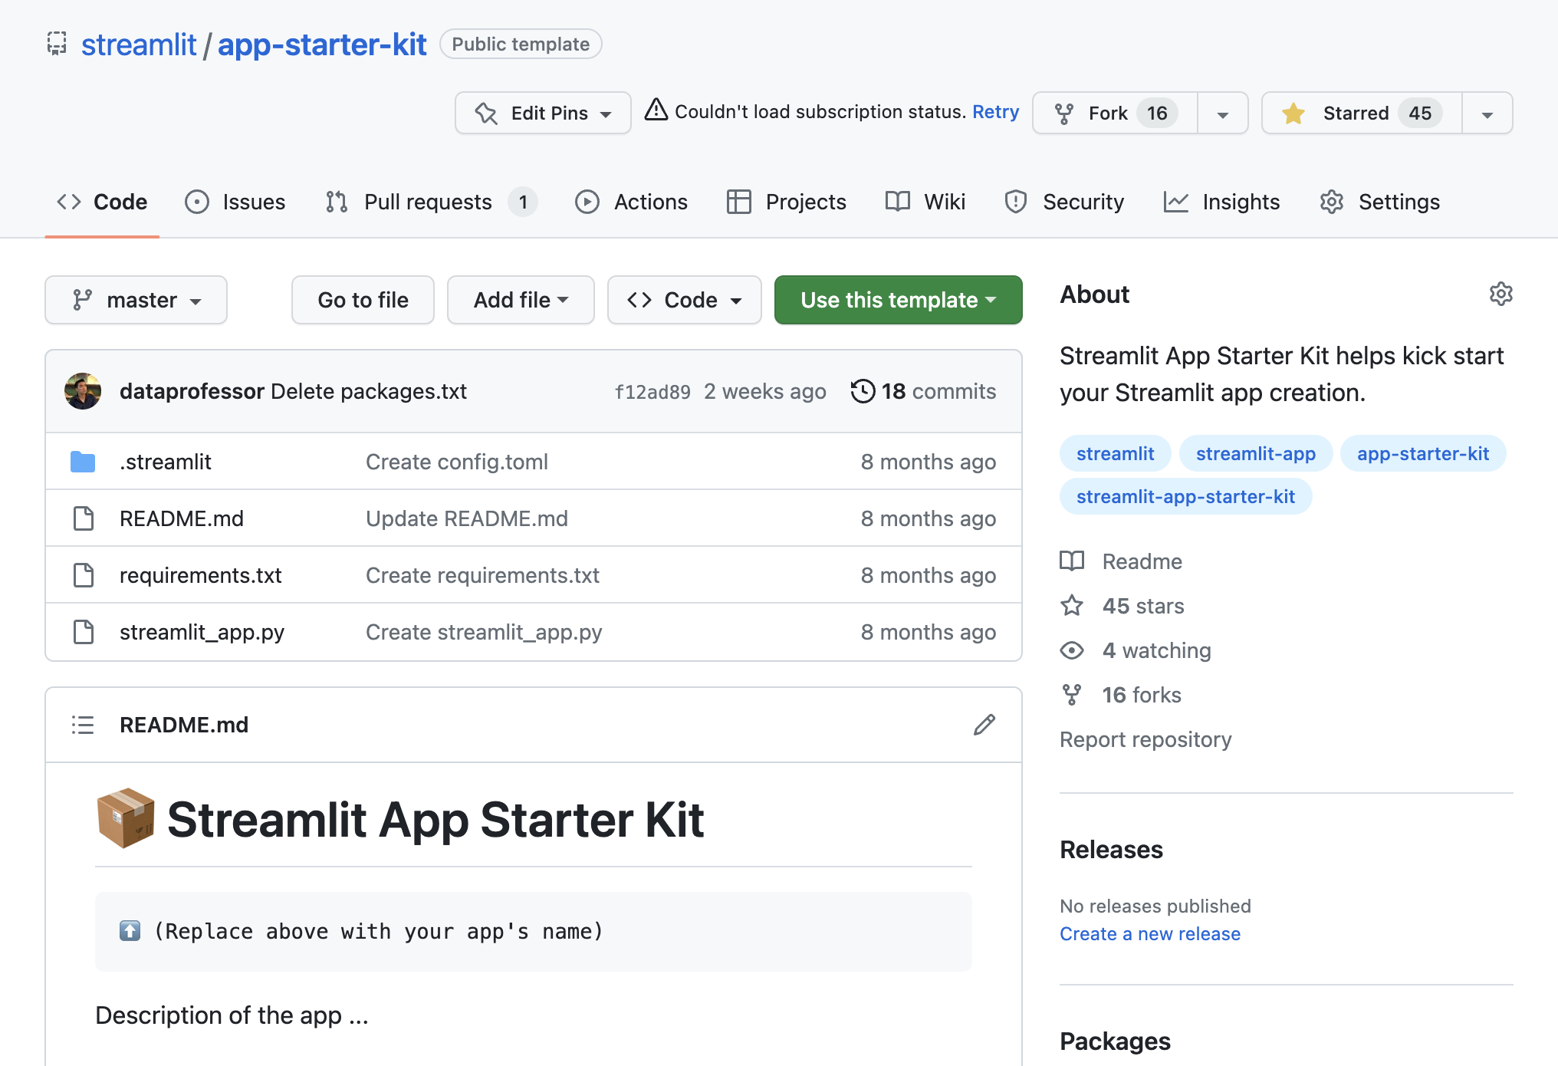Switch to the Pull requests tab
1558x1066 pixels.
coord(427,202)
